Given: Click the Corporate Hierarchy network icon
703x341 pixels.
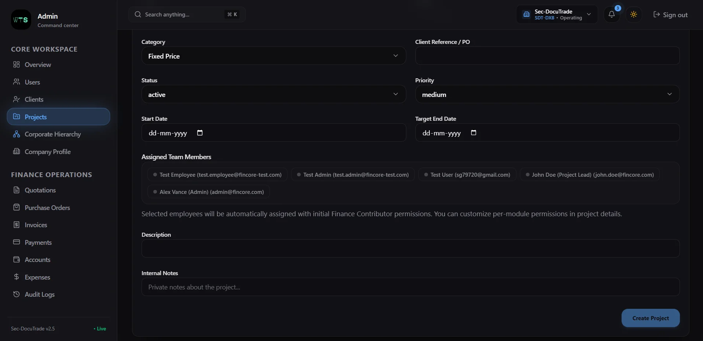Looking at the screenshot, I should point(17,134).
